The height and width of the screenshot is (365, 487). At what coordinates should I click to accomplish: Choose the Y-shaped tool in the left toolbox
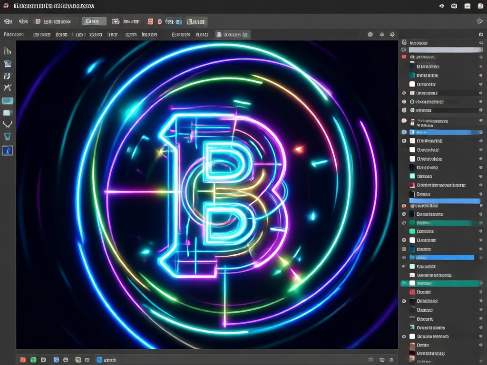[8, 125]
